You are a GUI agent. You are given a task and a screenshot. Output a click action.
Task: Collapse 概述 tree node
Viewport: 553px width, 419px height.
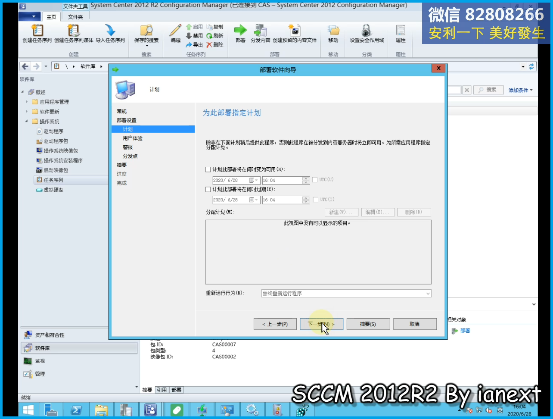click(23, 92)
